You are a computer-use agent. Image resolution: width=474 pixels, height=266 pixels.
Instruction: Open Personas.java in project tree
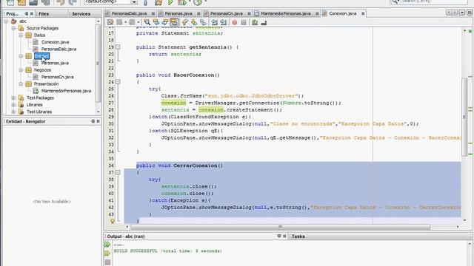pyautogui.click(x=55, y=63)
